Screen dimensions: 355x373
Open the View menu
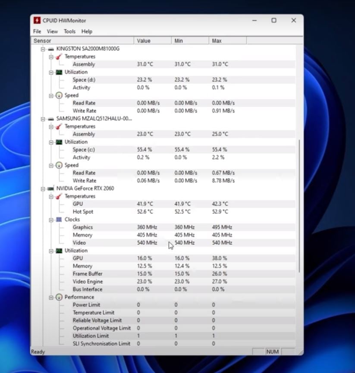click(52, 31)
